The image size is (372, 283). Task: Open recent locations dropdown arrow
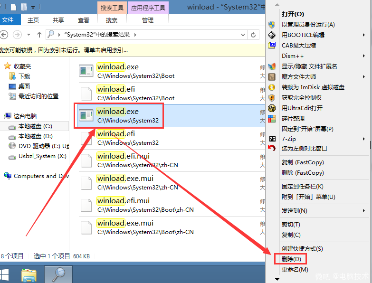(x=29, y=35)
